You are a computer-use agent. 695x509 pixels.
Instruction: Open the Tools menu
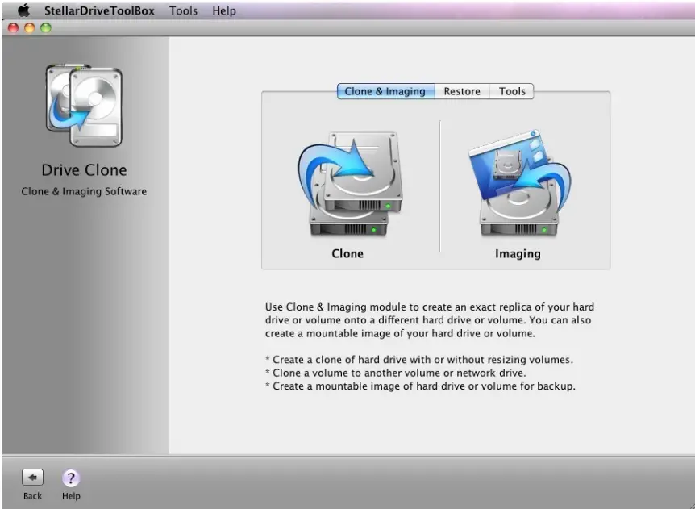click(x=183, y=10)
